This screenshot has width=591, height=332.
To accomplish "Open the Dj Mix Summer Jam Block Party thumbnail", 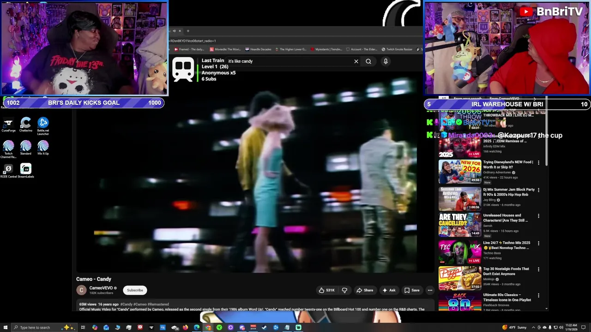I will coord(459,198).
